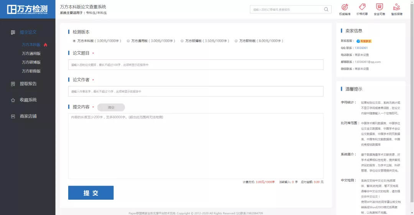Collapse the 提交论文 sidebar section
This screenshot has width=414, height=215.
click(28, 32)
